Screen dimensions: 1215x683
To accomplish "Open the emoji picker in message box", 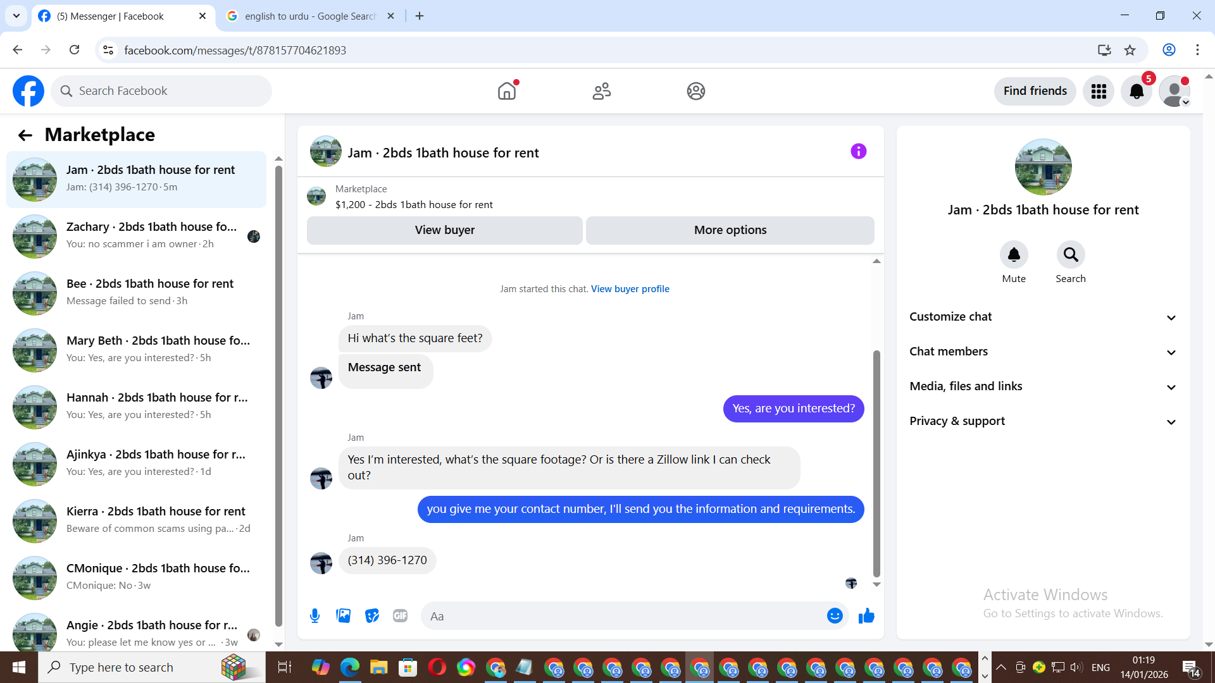I will pos(835,616).
